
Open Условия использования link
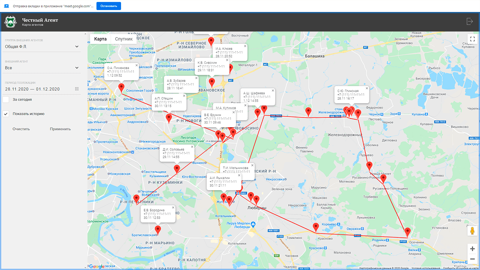425,268
